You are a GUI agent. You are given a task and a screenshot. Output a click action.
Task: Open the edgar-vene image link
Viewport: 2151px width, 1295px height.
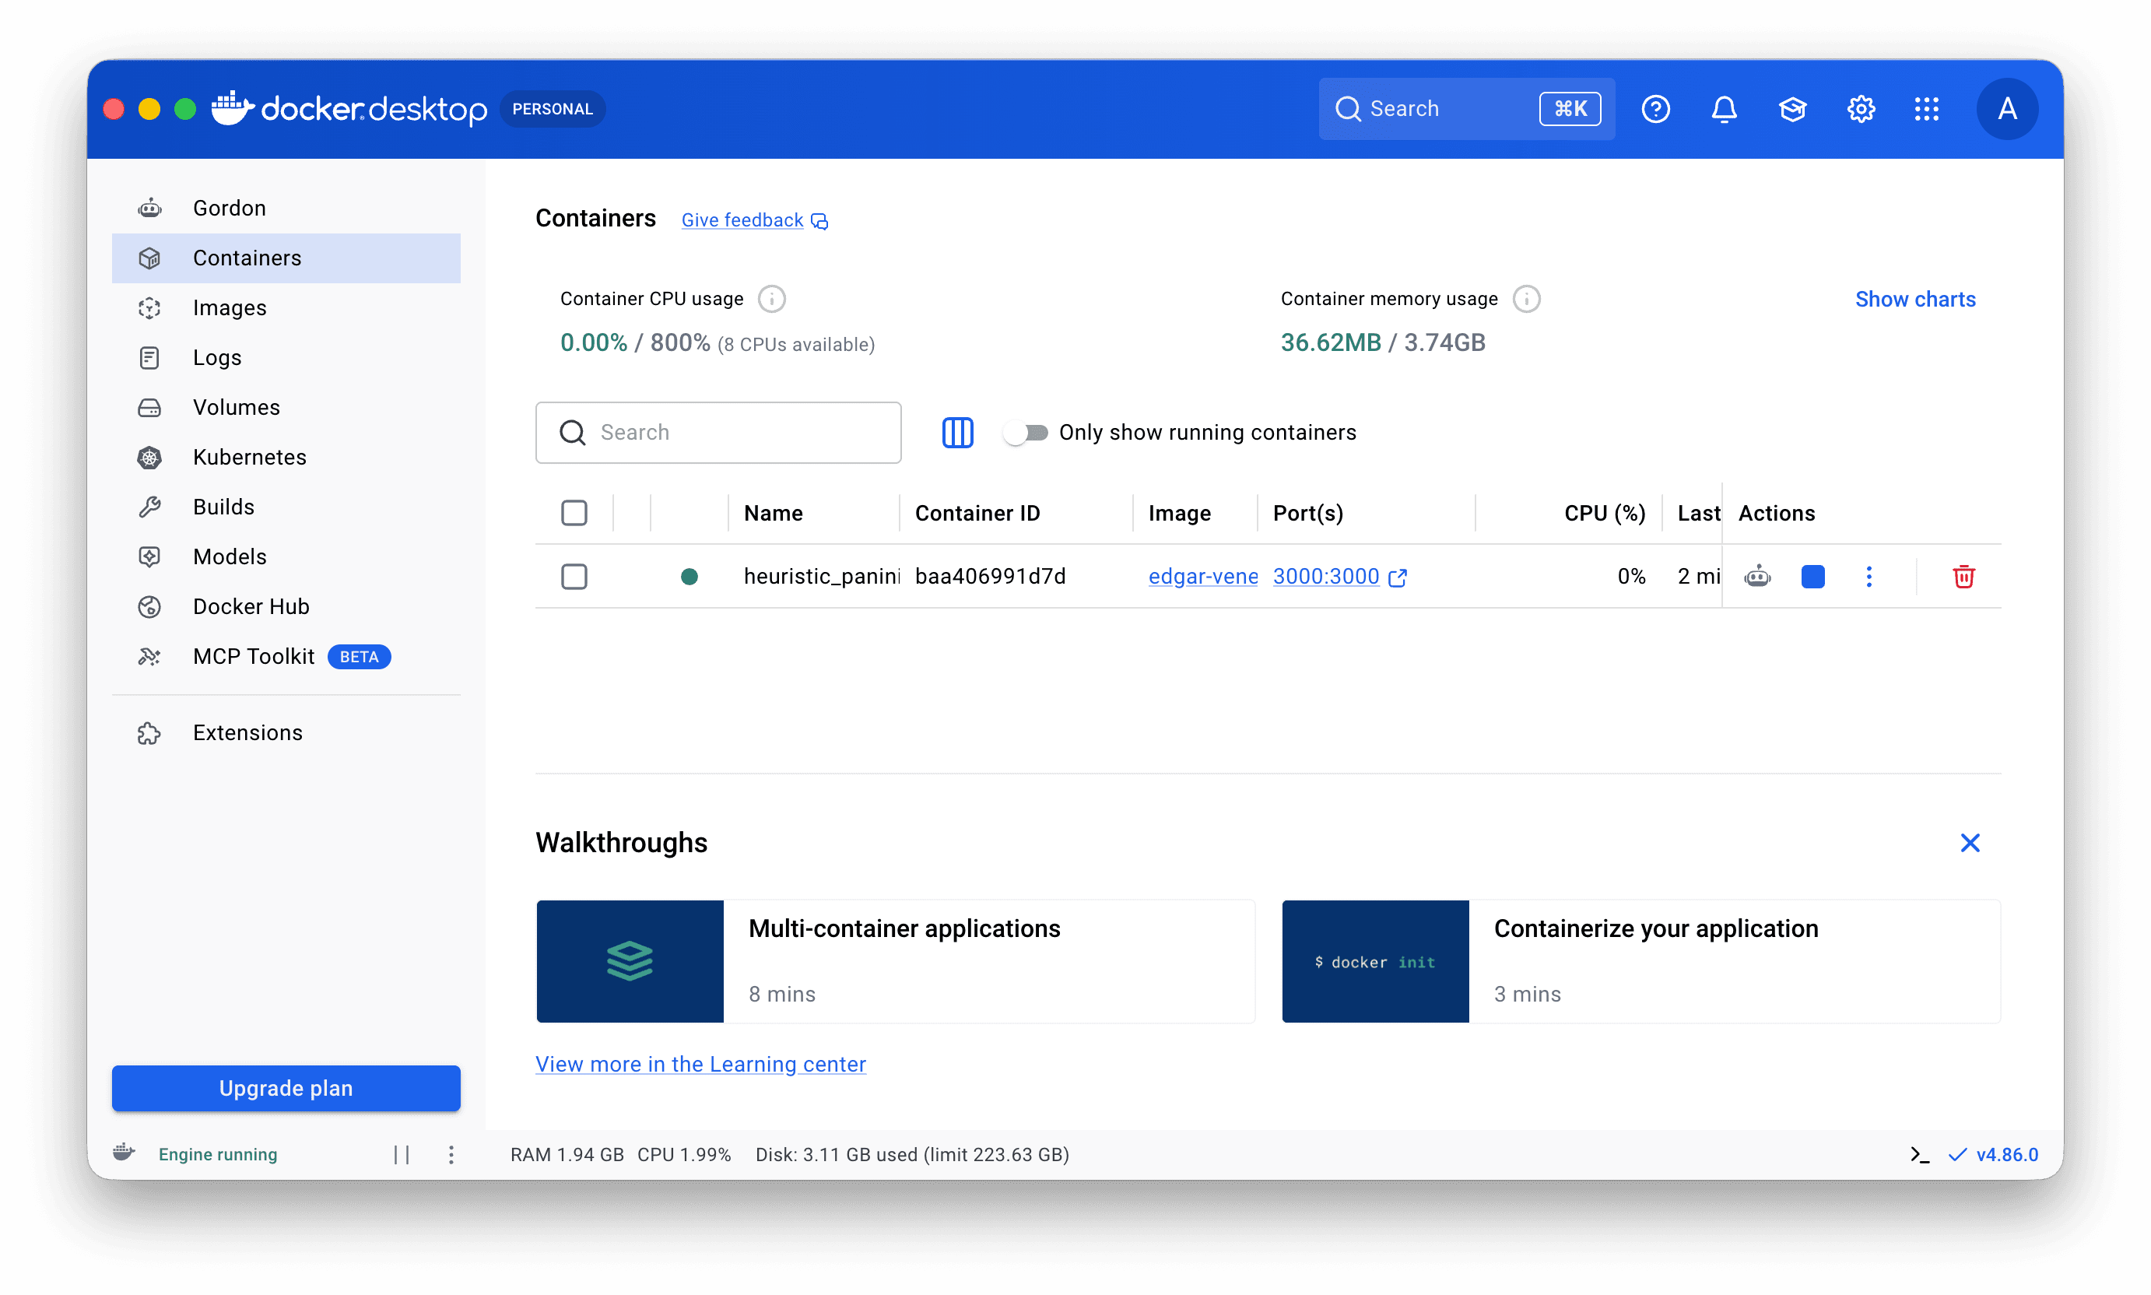point(1202,577)
